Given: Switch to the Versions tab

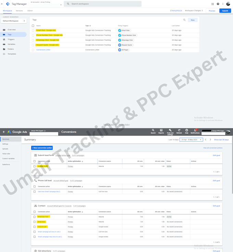Looking at the screenshot, I should (x=19, y=11).
